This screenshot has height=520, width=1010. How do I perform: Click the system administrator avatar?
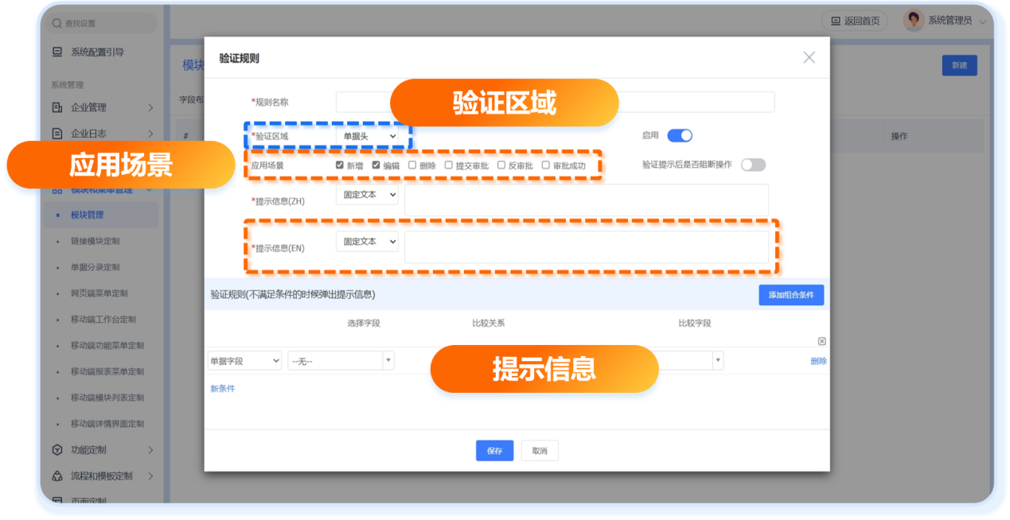(x=914, y=21)
